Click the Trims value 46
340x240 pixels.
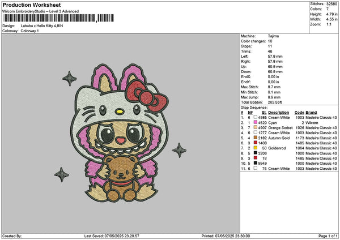coord(270,52)
